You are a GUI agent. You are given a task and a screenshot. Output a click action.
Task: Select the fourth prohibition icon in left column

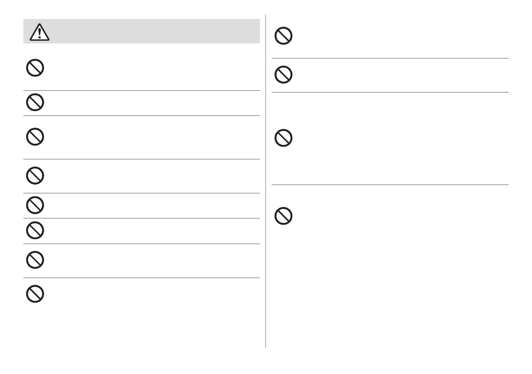(x=35, y=176)
